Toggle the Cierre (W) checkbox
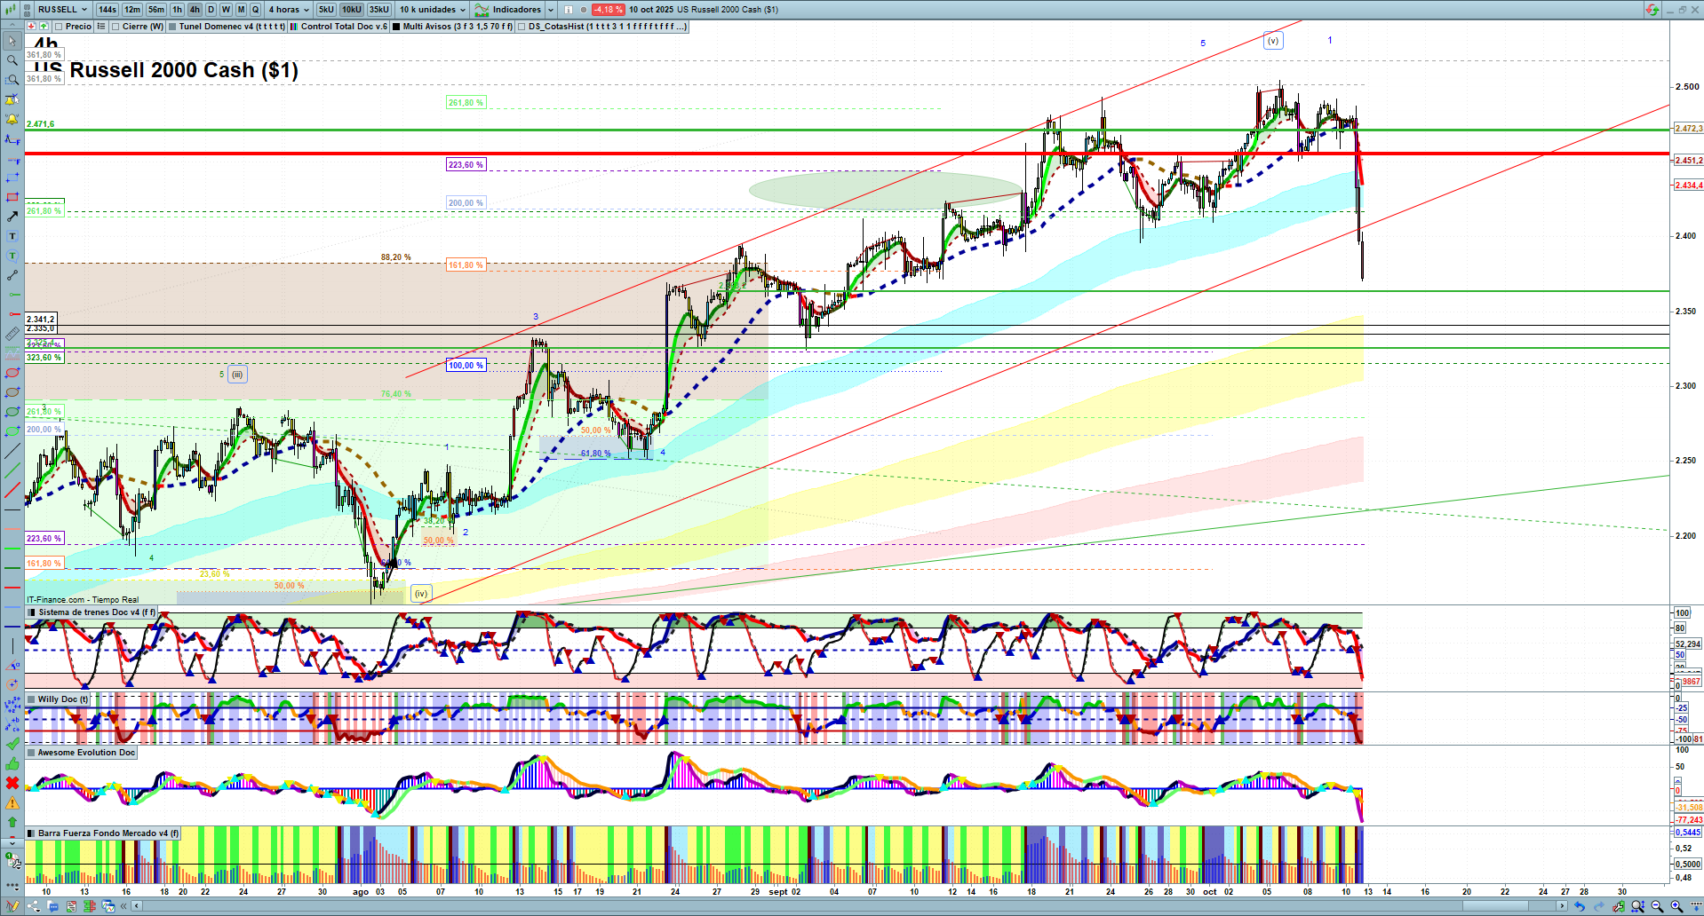 coord(116,27)
